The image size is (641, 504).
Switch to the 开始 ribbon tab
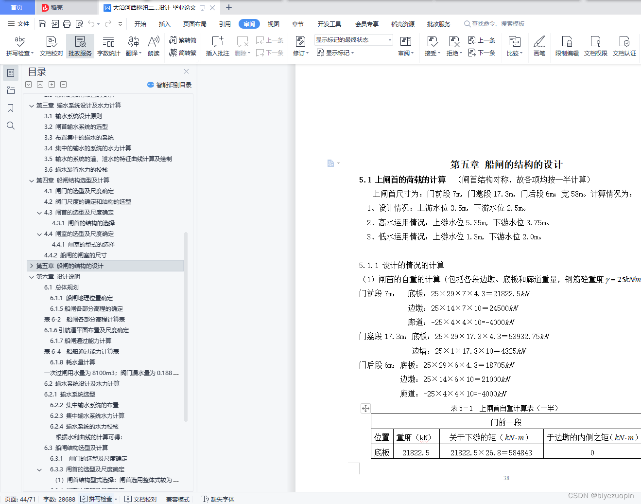click(140, 24)
